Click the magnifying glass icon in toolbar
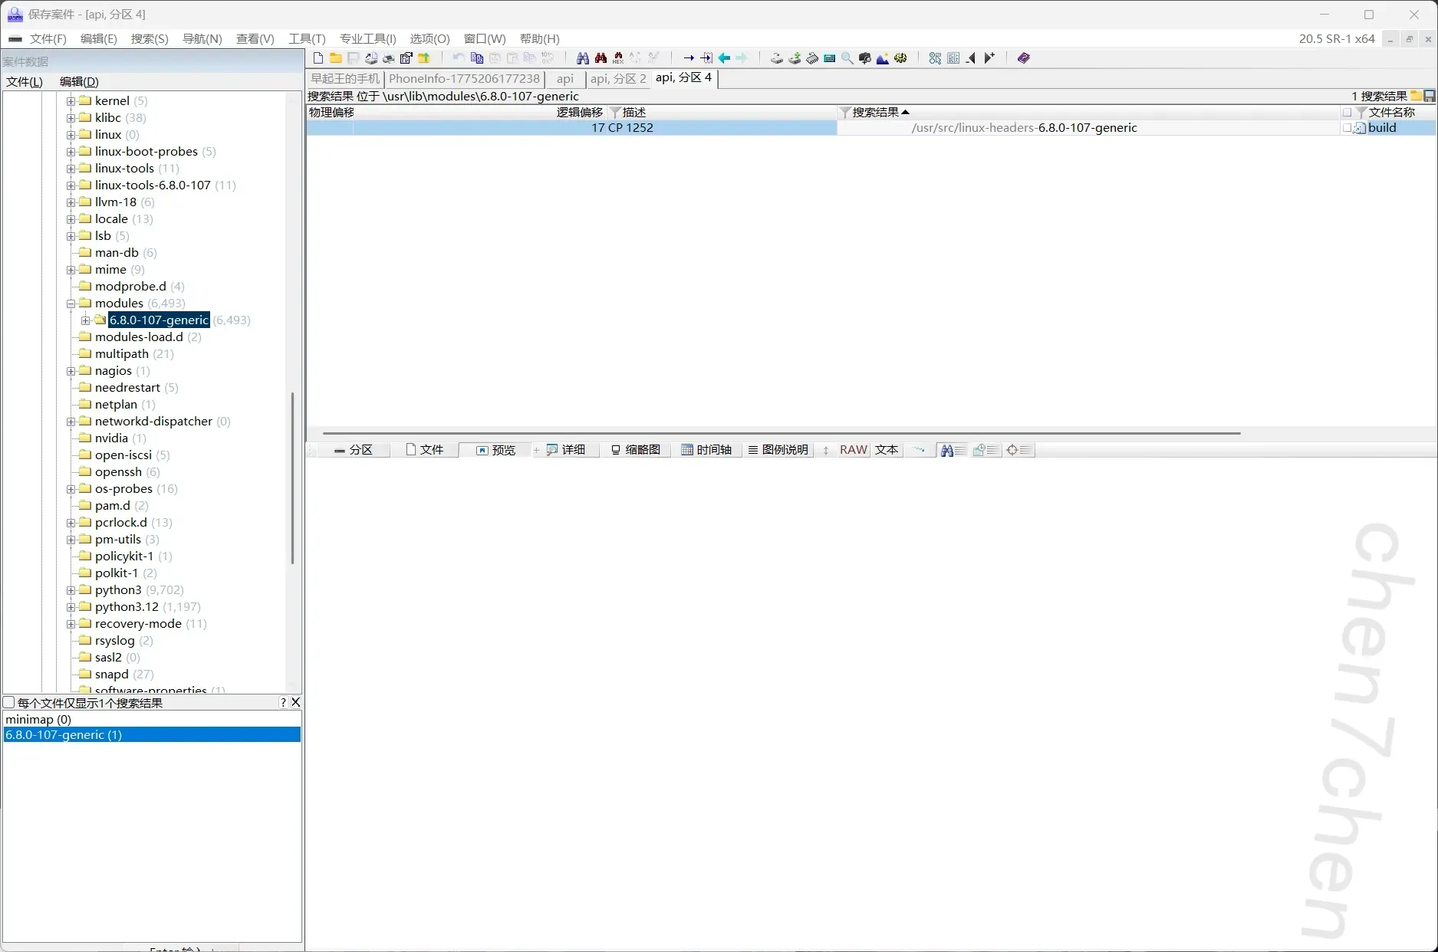 point(847,58)
